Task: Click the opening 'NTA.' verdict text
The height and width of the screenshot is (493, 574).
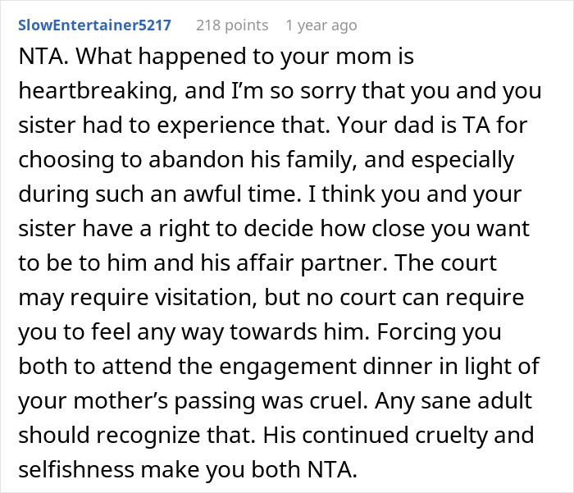Action: pos(43,57)
